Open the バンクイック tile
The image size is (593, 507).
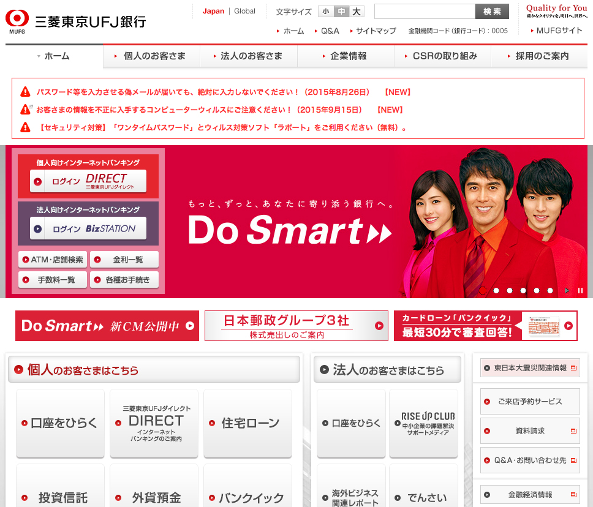pyautogui.click(x=247, y=486)
